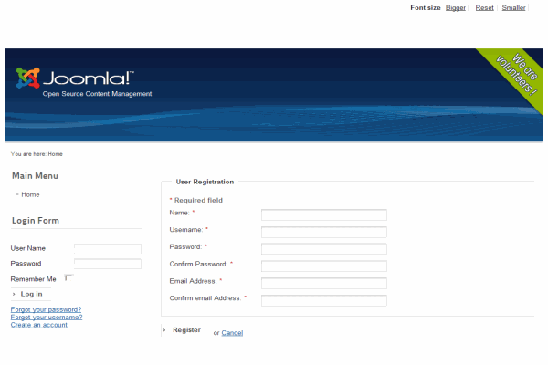The width and height of the screenshot is (548, 365).
Task: Click the Cancel link beside Register
Action: pos(232,333)
